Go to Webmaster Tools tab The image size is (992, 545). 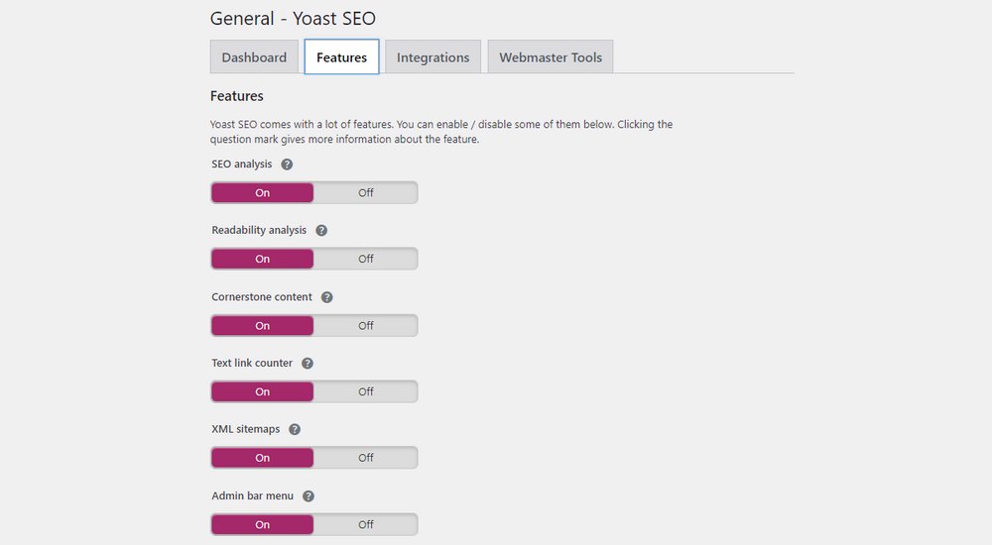pos(551,57)
